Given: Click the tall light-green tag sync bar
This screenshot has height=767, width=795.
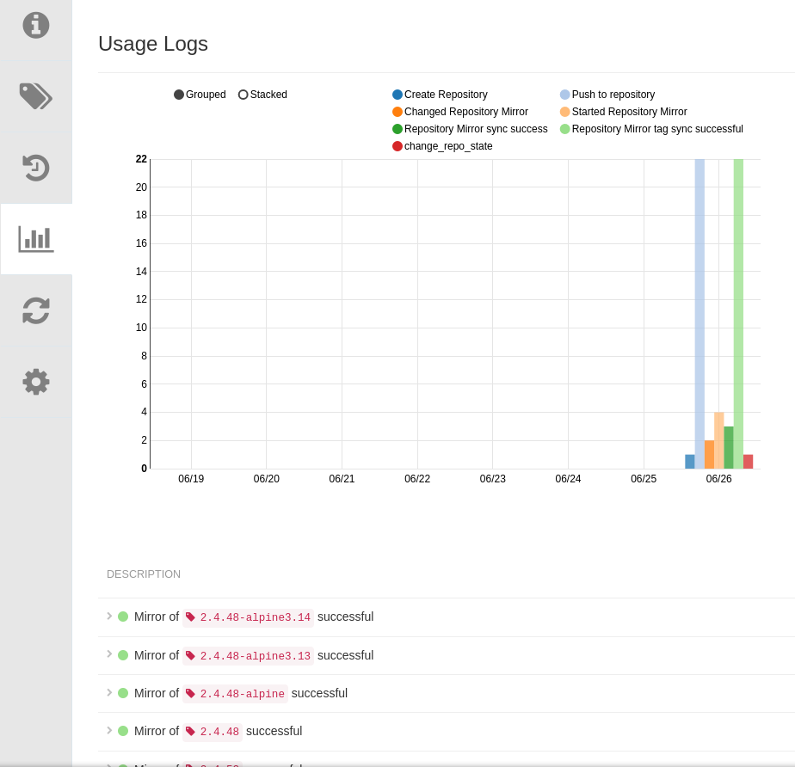Looking at the screenshot, I should [x=738, y=314].
